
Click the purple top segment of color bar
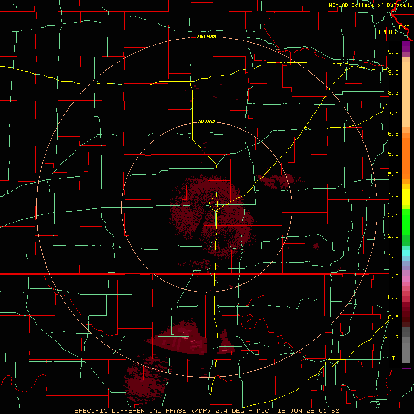pos(406,46)
